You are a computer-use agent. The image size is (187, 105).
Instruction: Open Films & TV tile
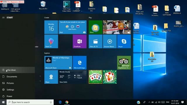click(x=96, y=41)
